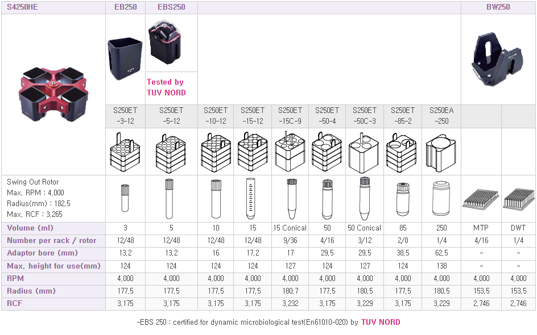Select the S250ET-50-4 adaptor rack icon
The height and width of the screenshot is (335, 537).
(x=327, y=152)
